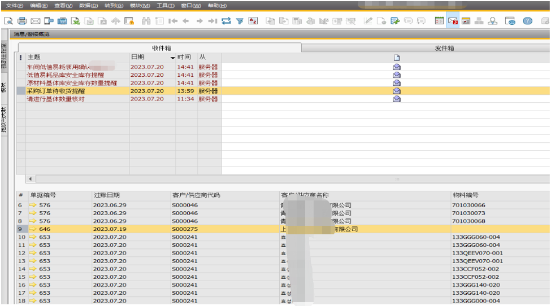Open envelope icon of 请进行基体数量核对 message
Viewport: 551px width, 306px height.
[x=397, y=99]
